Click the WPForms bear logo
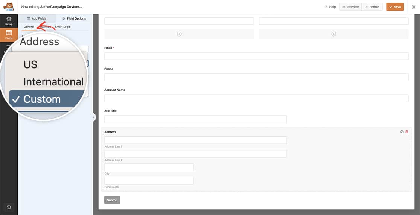This screenshot has height=215, width=420. [x=9, y=7]
